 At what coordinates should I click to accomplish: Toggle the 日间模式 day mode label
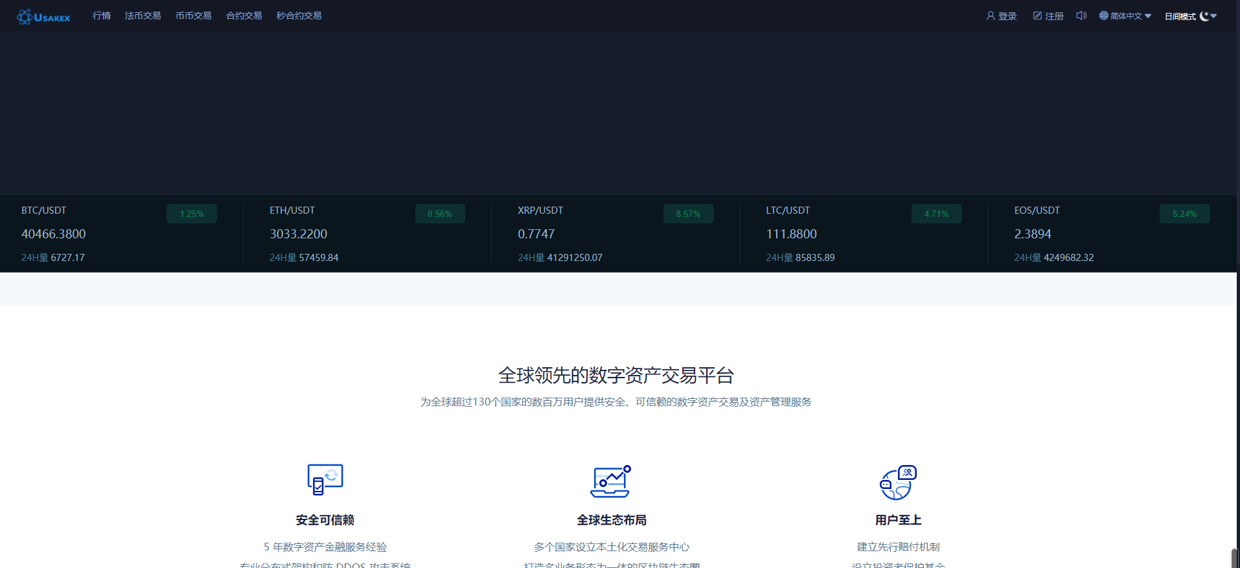coord(1180,16)
